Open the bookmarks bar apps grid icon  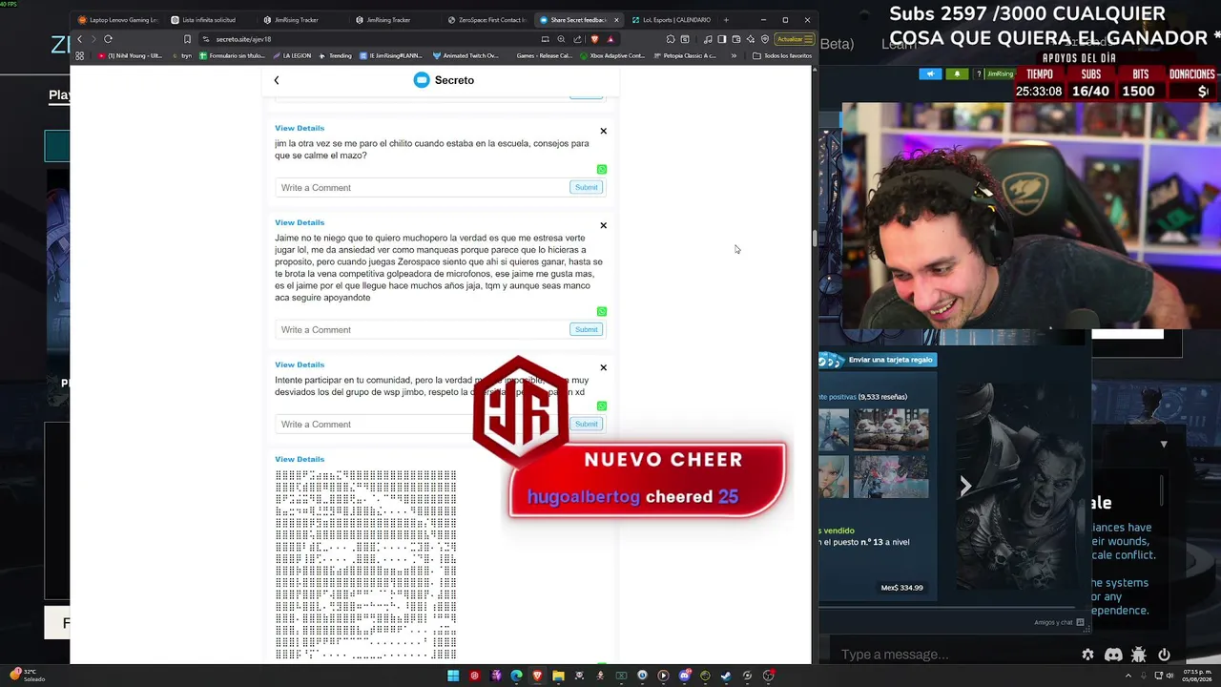click(x=79, y=55)
